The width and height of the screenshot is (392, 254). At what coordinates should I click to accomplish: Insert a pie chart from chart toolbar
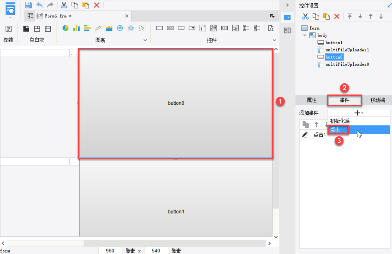point(65,28)
